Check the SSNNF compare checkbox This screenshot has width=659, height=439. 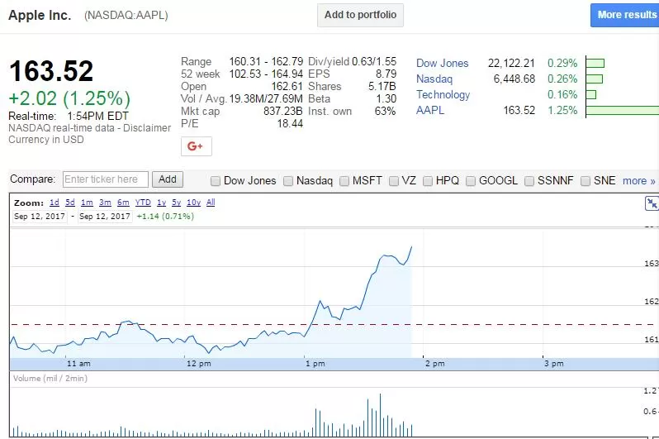[x=529, y=181]
